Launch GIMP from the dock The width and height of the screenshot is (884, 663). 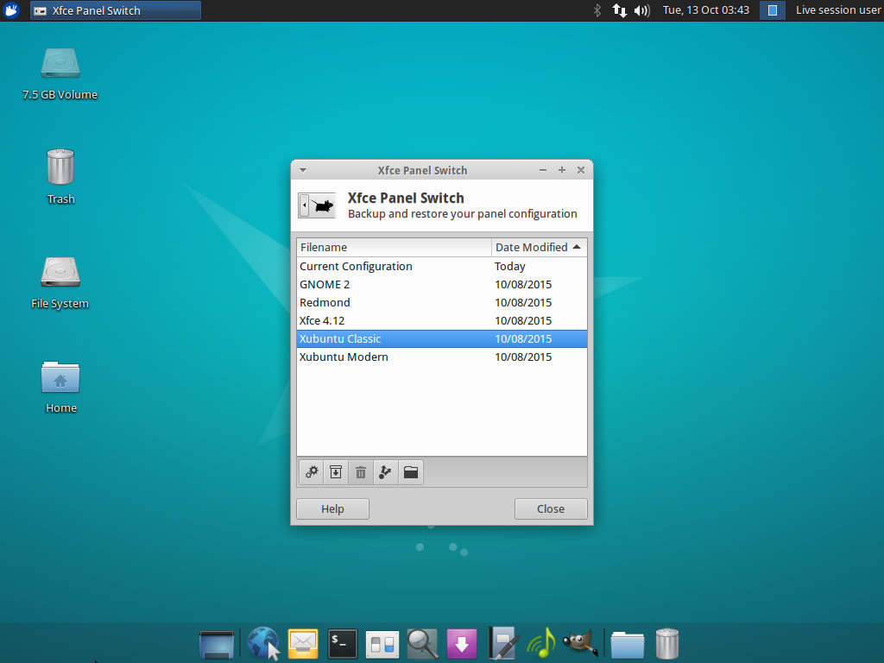coord(581,643)
